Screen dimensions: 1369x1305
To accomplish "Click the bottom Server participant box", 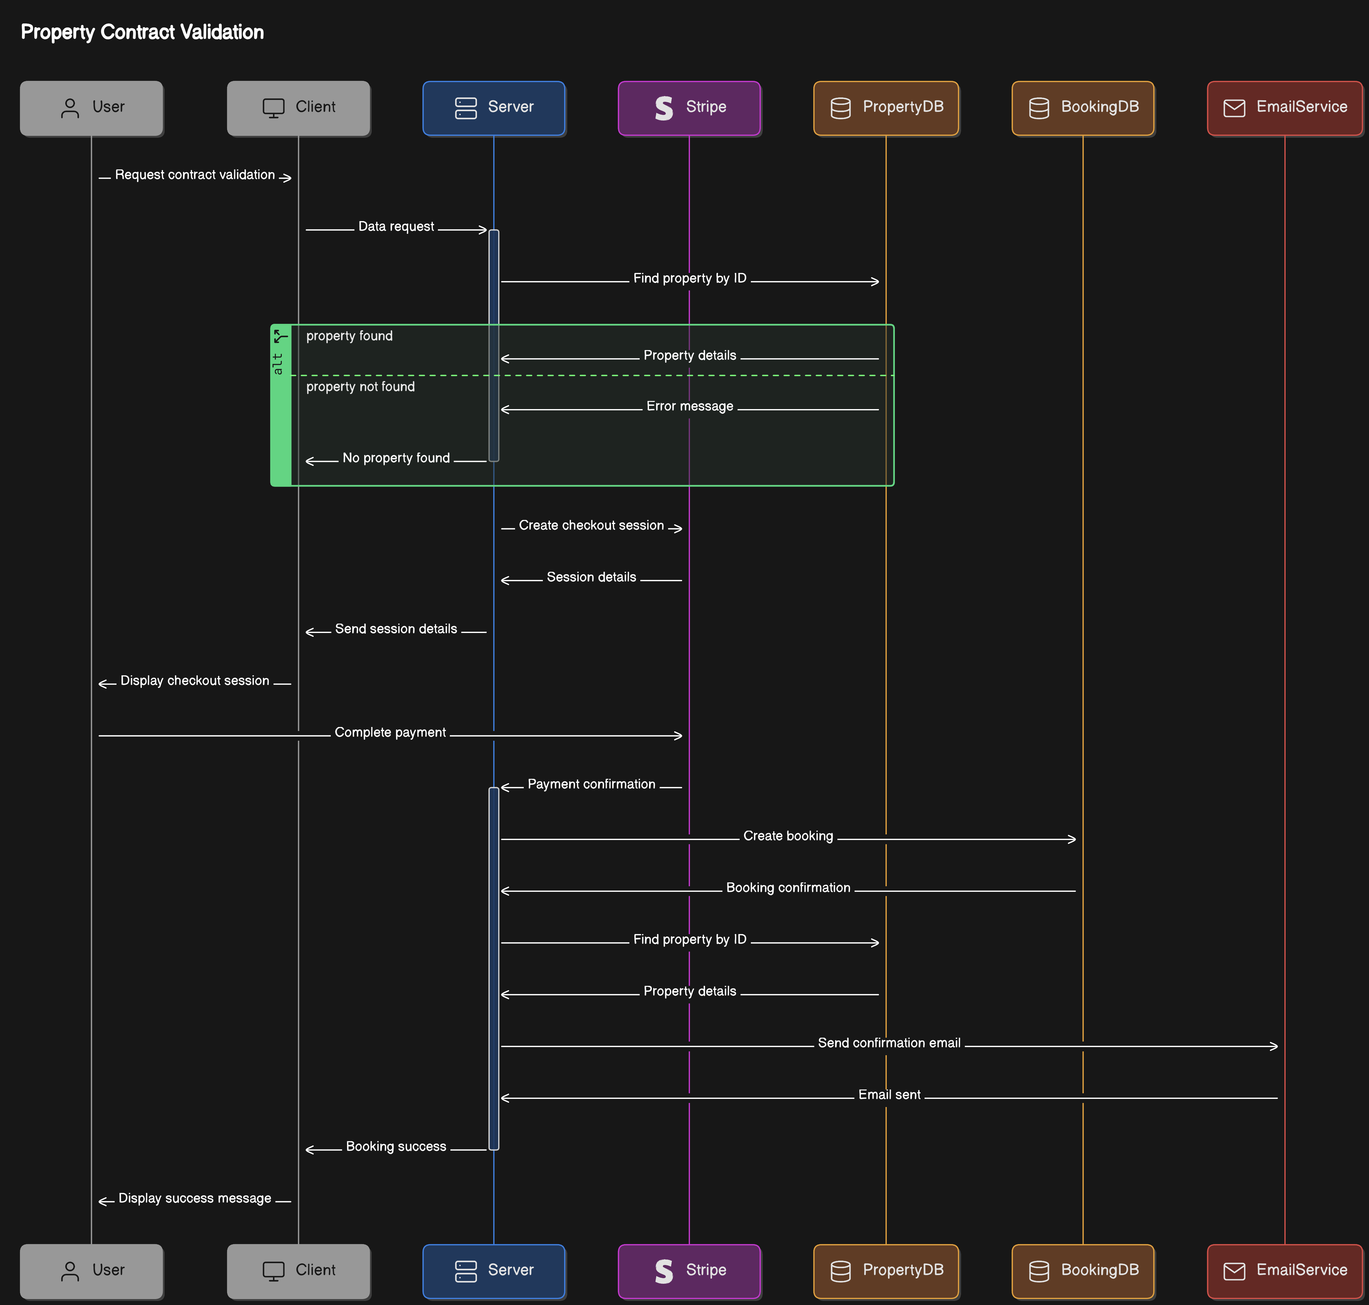I will pyautogui.click(x=493, y=1271).
